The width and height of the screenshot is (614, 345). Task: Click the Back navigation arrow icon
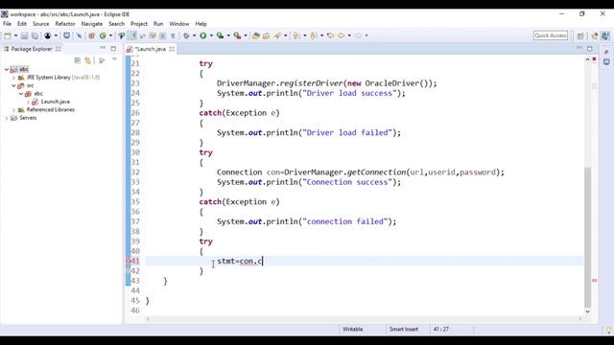click(x=342, y=35)
